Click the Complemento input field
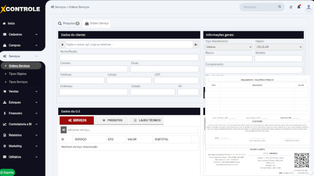The image size is (314, 176). coord(253,70)
